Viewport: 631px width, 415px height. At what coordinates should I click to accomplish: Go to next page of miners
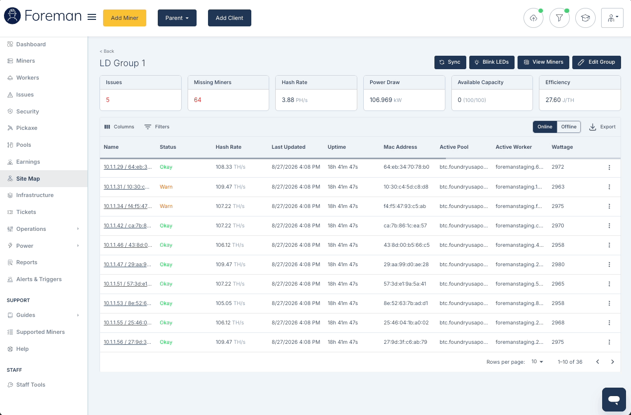613,362
